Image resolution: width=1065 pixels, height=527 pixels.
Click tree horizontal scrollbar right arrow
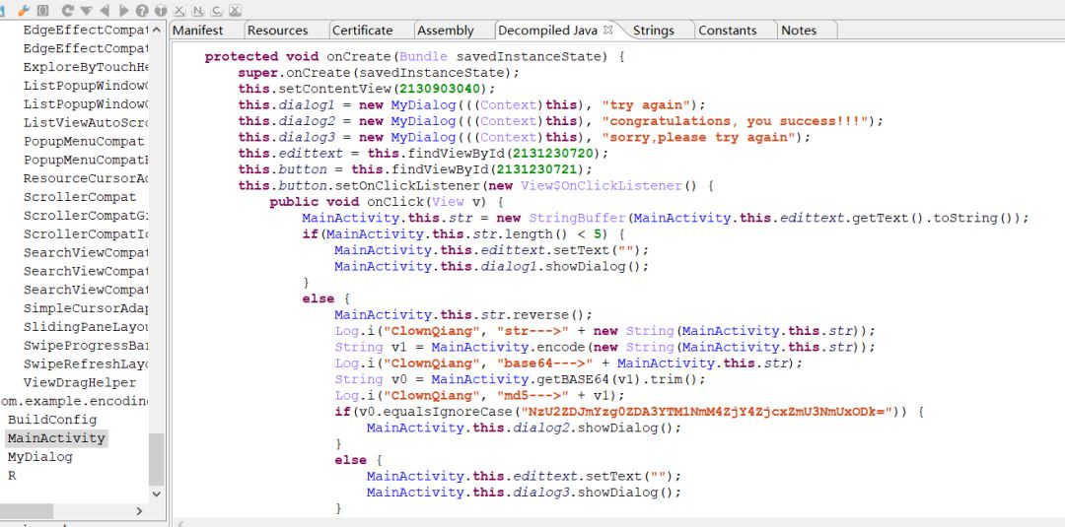(x=140, y=510)
